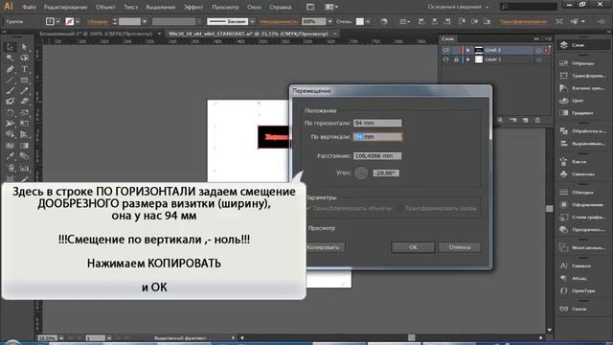Open the Базовая brush definition dropdown
Viewport: 613px width, 345px height.
(252, 21)
